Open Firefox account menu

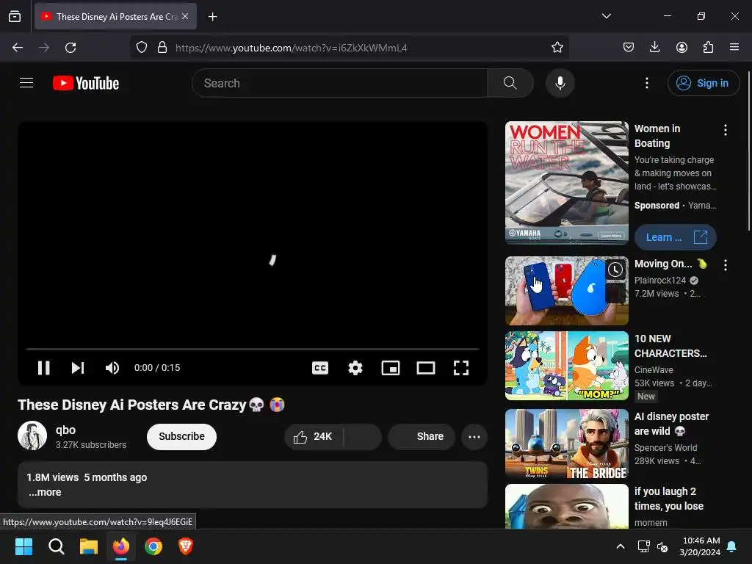click(681, 47)
